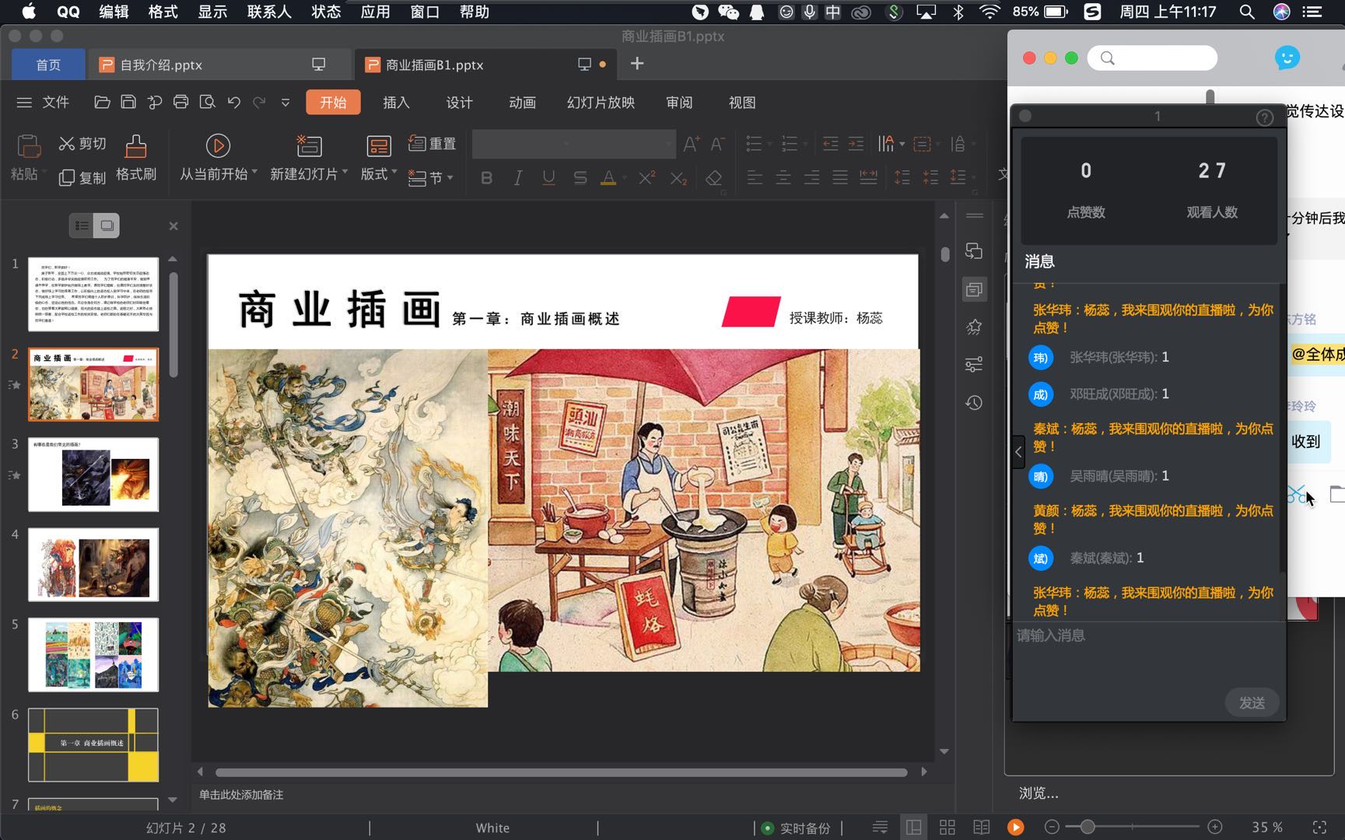Click the Format Painter (格式刷) icon

135,146
